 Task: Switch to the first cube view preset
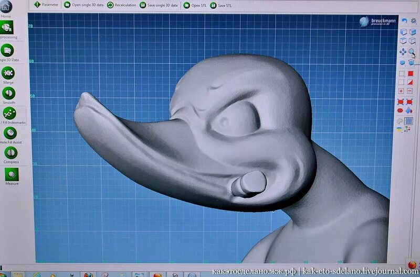(403, 32)
